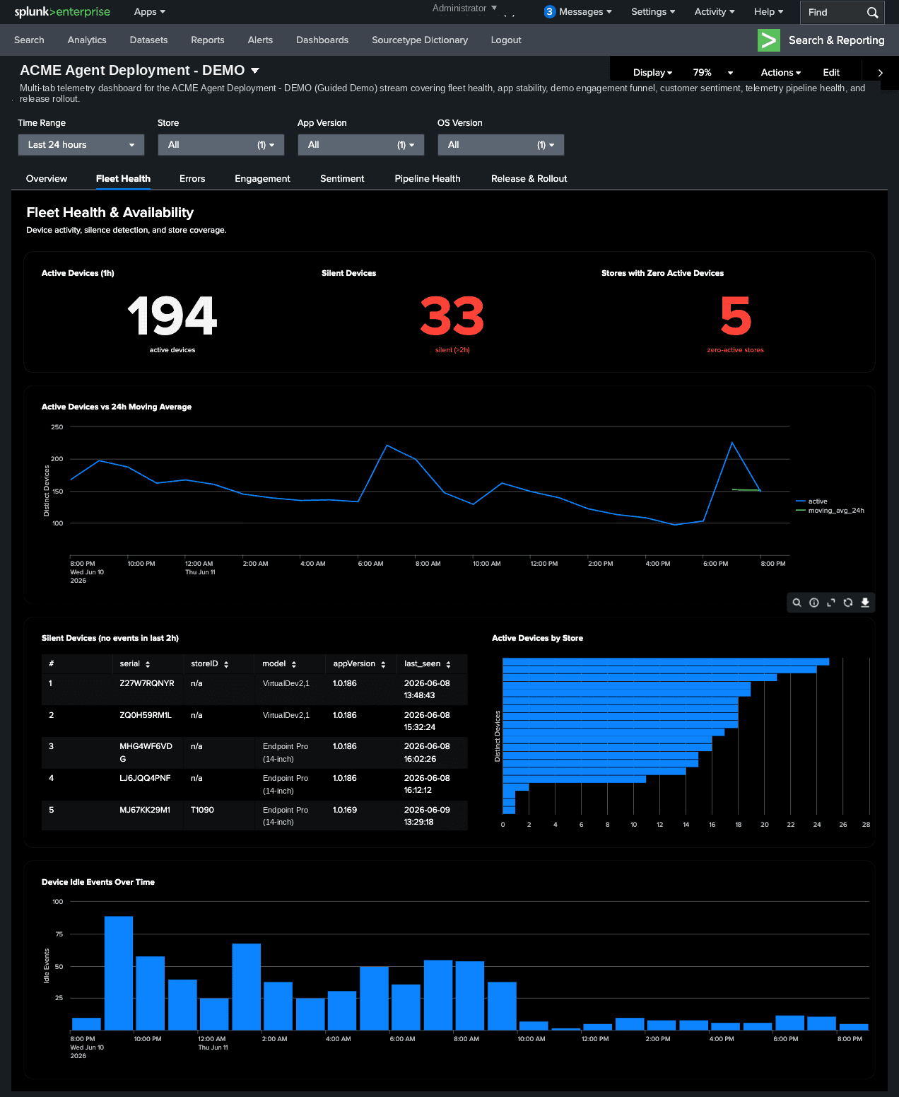Switch to the Pipeline Health tab
Viewport: 899px width, 1097px height.
[428, 179]
